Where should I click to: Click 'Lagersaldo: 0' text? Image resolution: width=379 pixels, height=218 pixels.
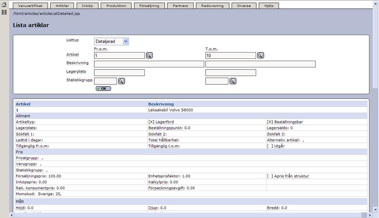point(280,128)
